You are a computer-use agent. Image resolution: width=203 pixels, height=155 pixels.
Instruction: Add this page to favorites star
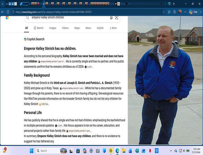click(x=164, y=12)
